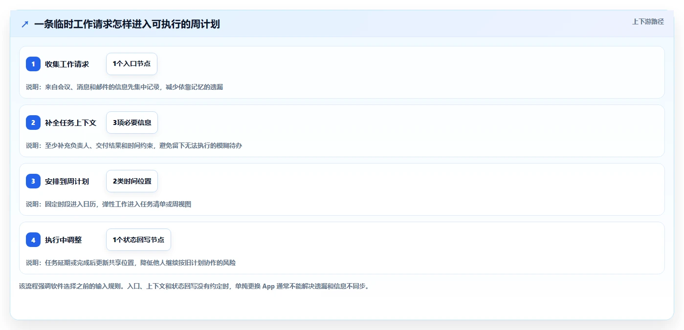Click the 上下游路径 label
Image resolution: width=684 pixels, height=330 pixels.
pos(648,21)
